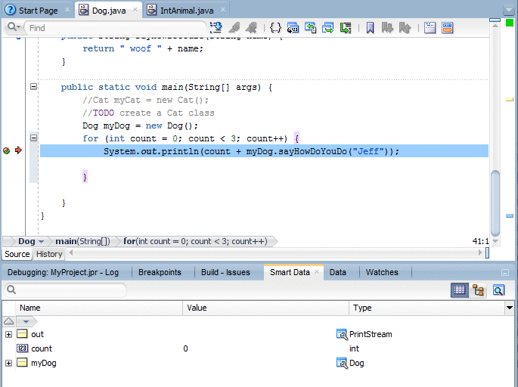
Task: Open the editor tab list dropdown
Action: 509,11
